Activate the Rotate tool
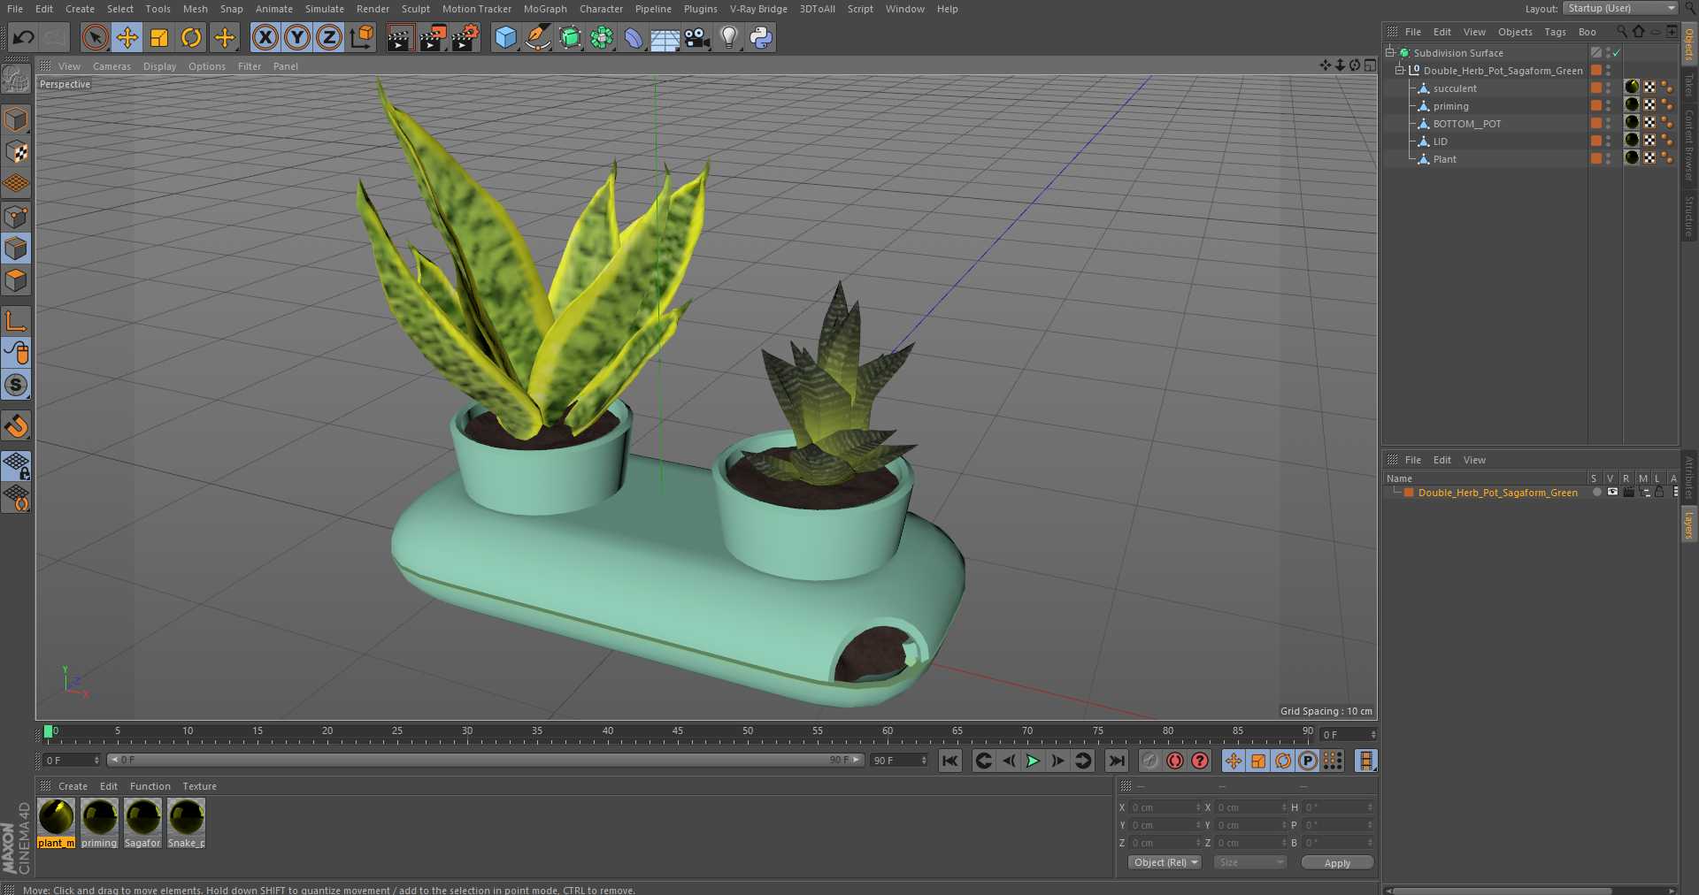1699x895 pixels. click(x=191, y=37)
